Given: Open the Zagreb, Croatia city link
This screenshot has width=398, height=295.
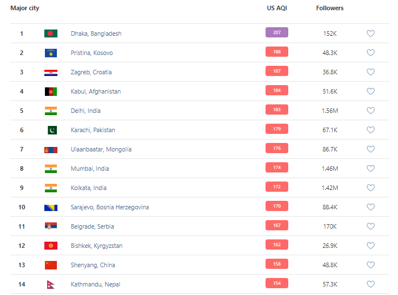Looking at the screenshot, I should click(x=91, y=72).
